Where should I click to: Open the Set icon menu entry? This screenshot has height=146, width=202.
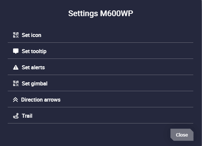[100, 35]
